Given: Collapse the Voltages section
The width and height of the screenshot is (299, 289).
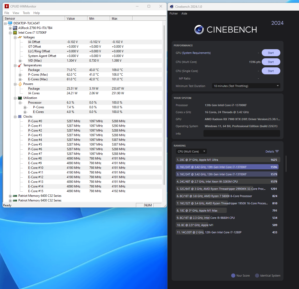Looking at the screenshot, I should 15,38.
